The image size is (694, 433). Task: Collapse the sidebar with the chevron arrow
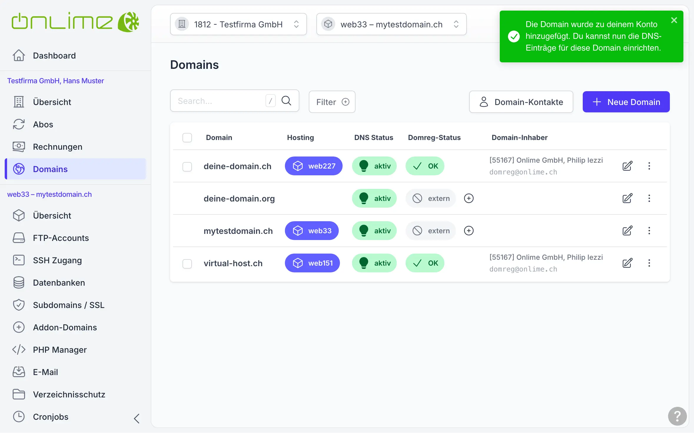tap(137, 418)
